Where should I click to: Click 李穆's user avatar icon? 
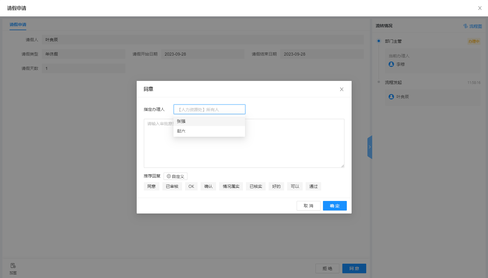[391, 64]
